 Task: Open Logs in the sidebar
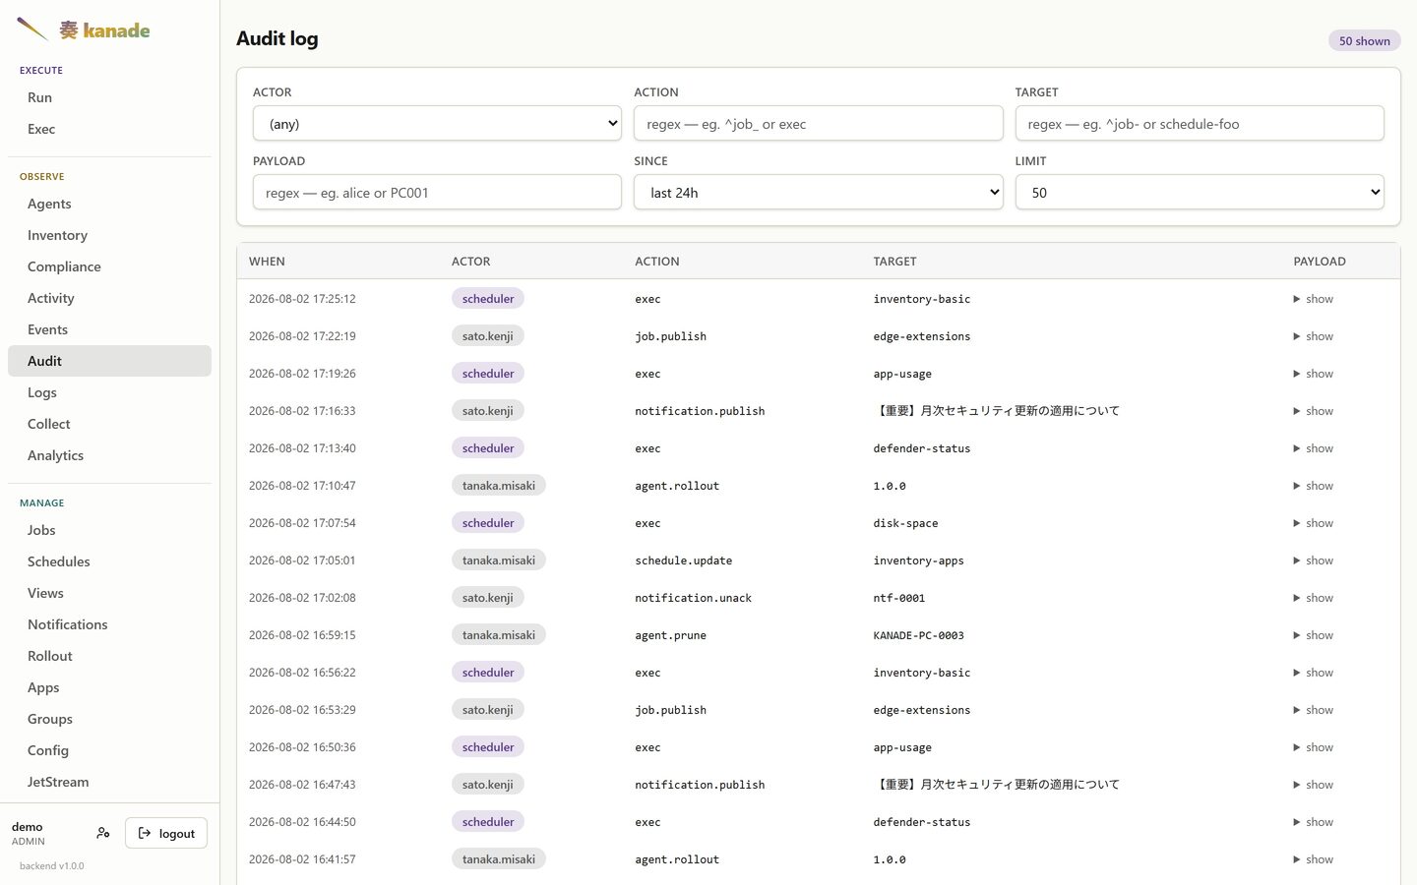click(109, 392)
